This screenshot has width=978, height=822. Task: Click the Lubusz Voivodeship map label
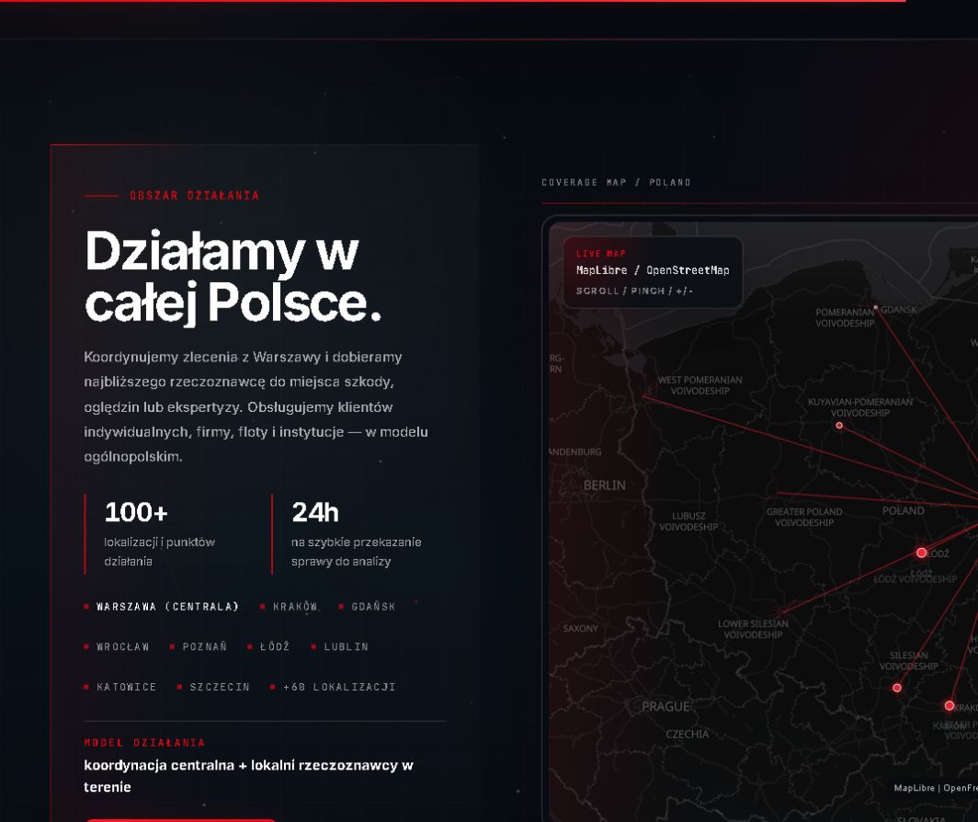pyautogui.click(x=688, y=521)
